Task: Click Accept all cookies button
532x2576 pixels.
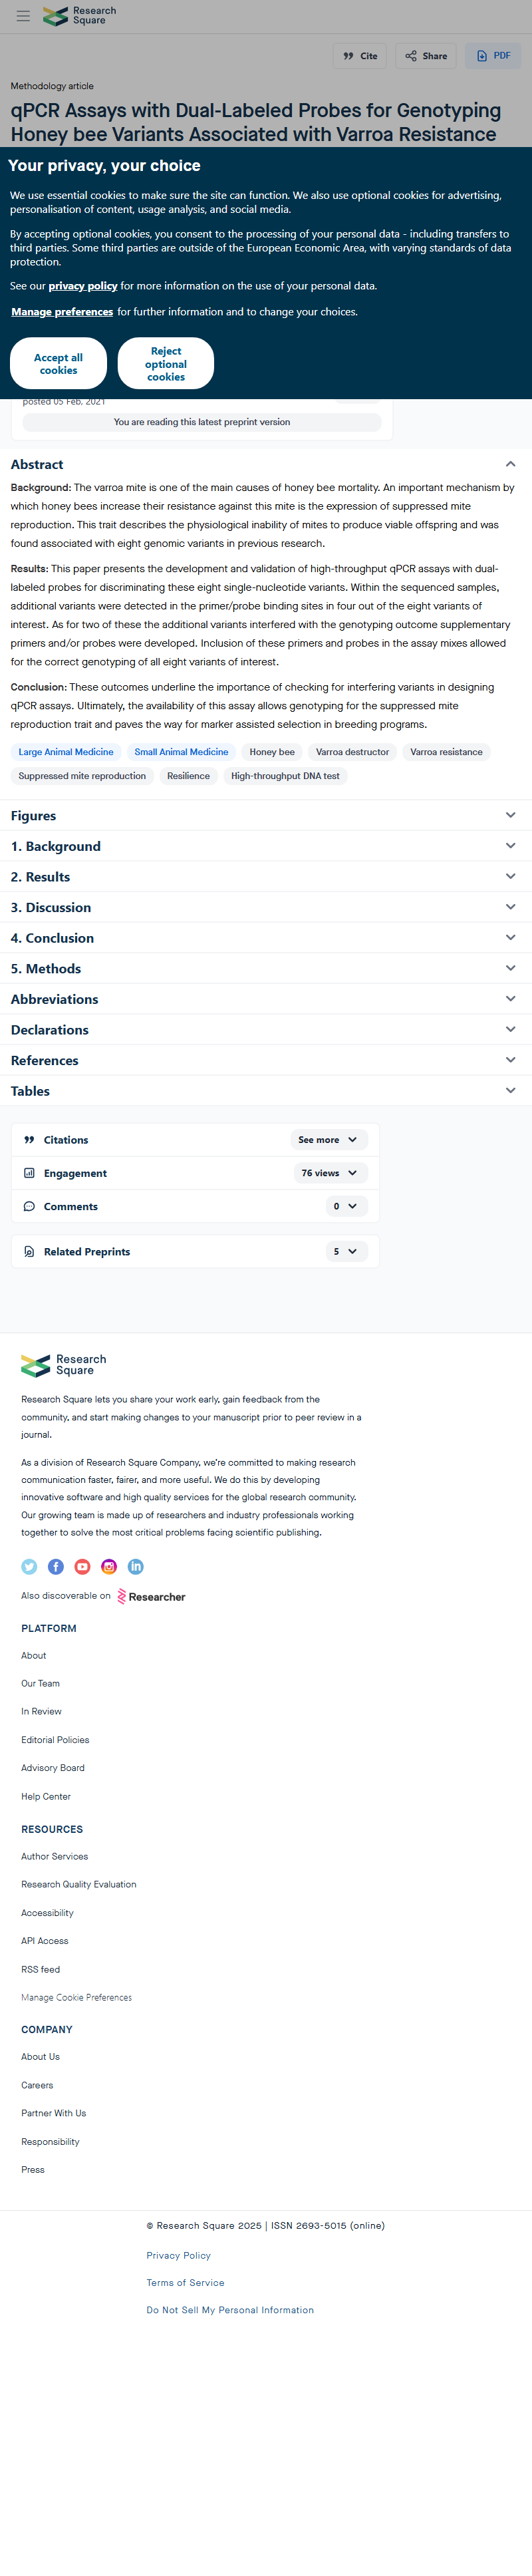Action: pyautogui.click(x=58, y=363)
